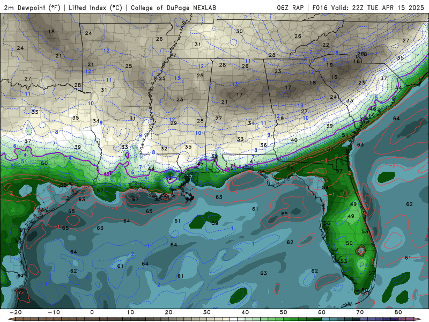Click the dewpoint value 19 in northeast Georgia
Viewport: 429px width, 322px height.
click(x=329, y=65)
